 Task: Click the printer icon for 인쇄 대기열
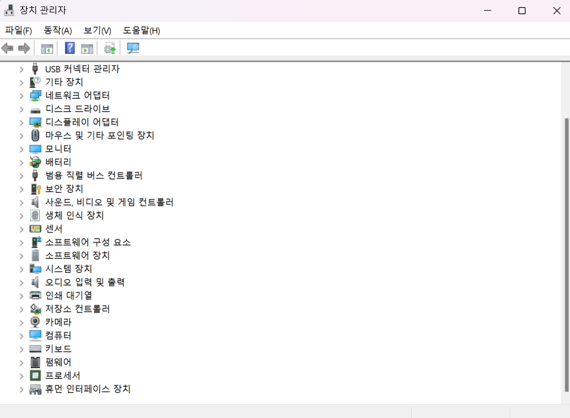pyautogui.click(x=36, y=295)
